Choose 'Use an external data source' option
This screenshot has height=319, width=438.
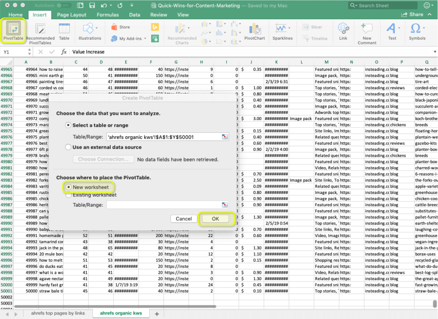[68, 147]
